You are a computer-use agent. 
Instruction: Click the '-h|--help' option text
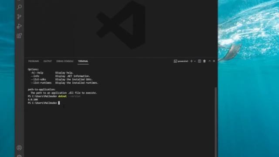(37, 73)
